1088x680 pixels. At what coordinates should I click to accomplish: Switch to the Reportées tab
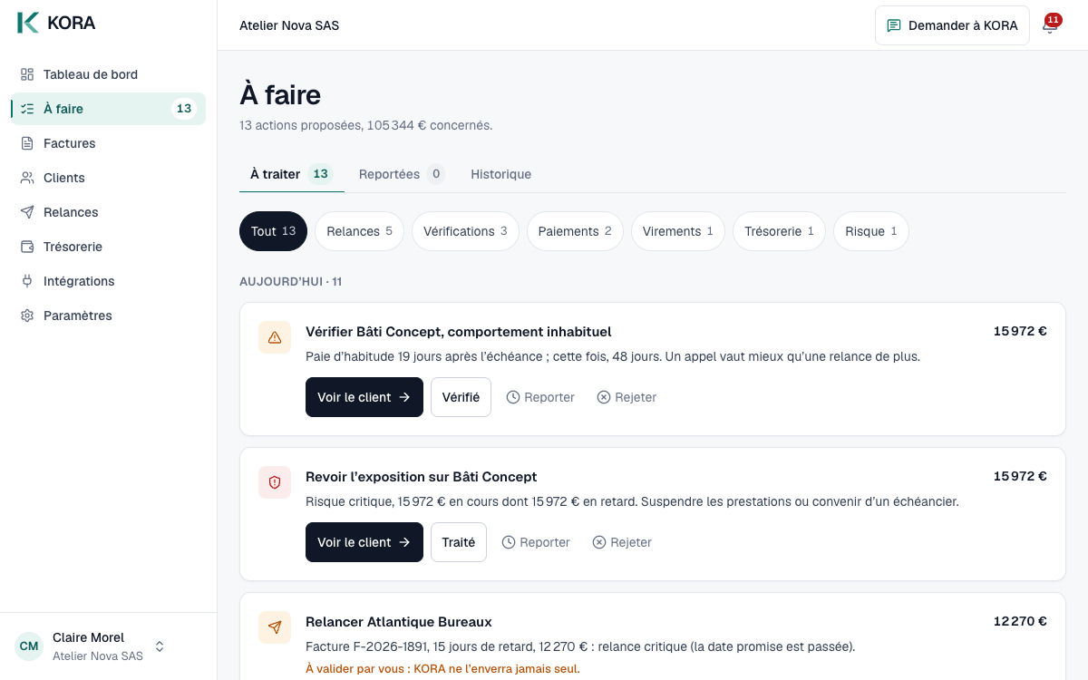(x=401, y=174)
